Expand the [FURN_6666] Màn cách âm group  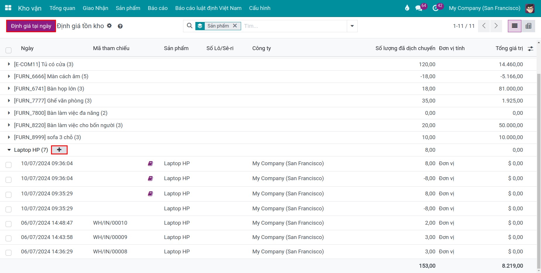[x=9, y=76]
